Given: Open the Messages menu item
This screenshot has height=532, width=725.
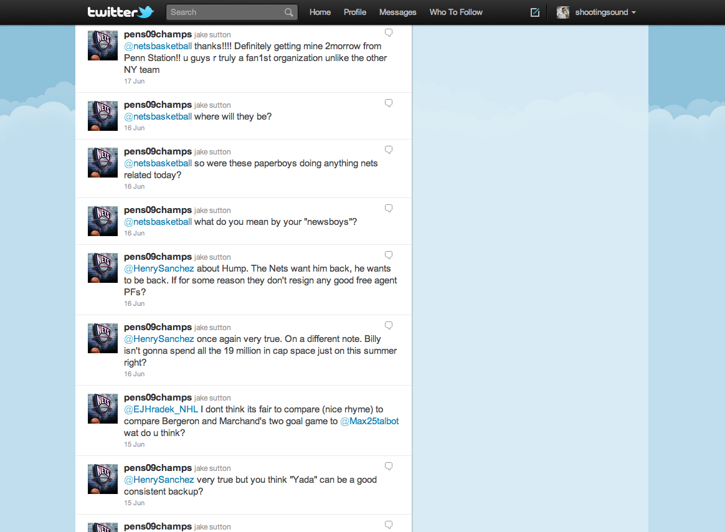Looking at the screenshot, I should tap(397, 12).
